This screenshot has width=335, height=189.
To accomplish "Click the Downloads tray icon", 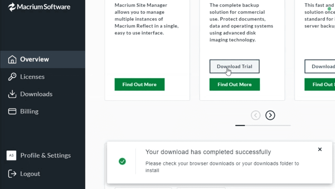I will [x=12, y=94].
